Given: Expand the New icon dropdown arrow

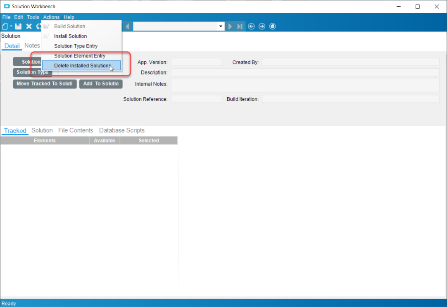Looking at the screenshot, I should pyautogui.click(x=11, y=26).
